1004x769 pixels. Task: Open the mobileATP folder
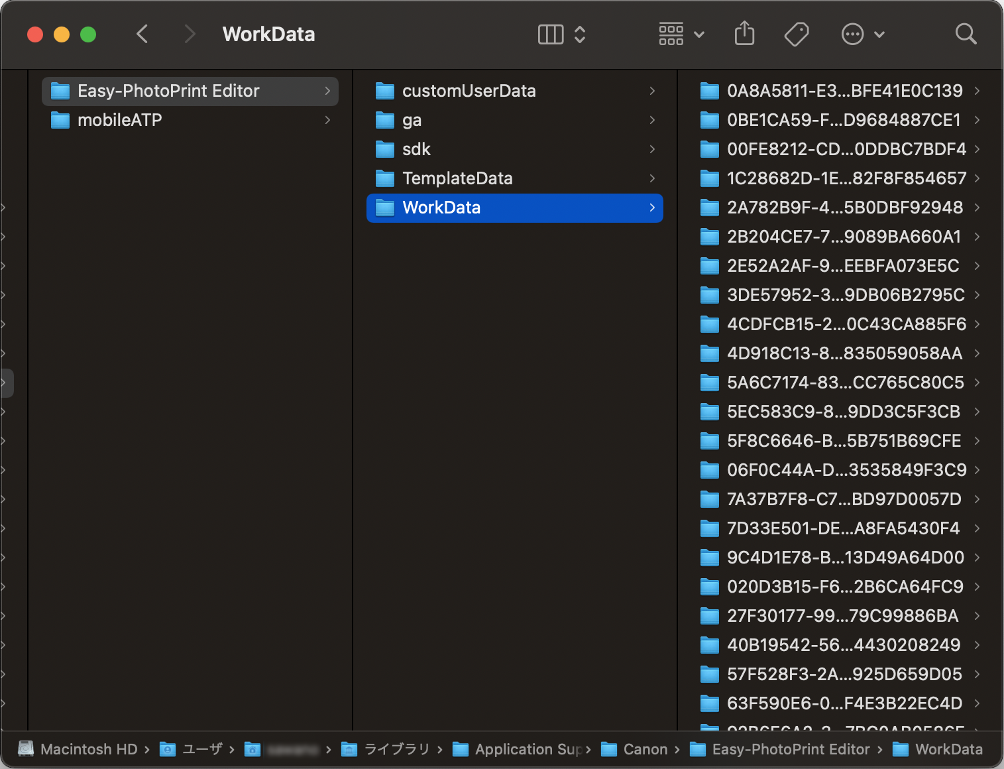[119, 120]
